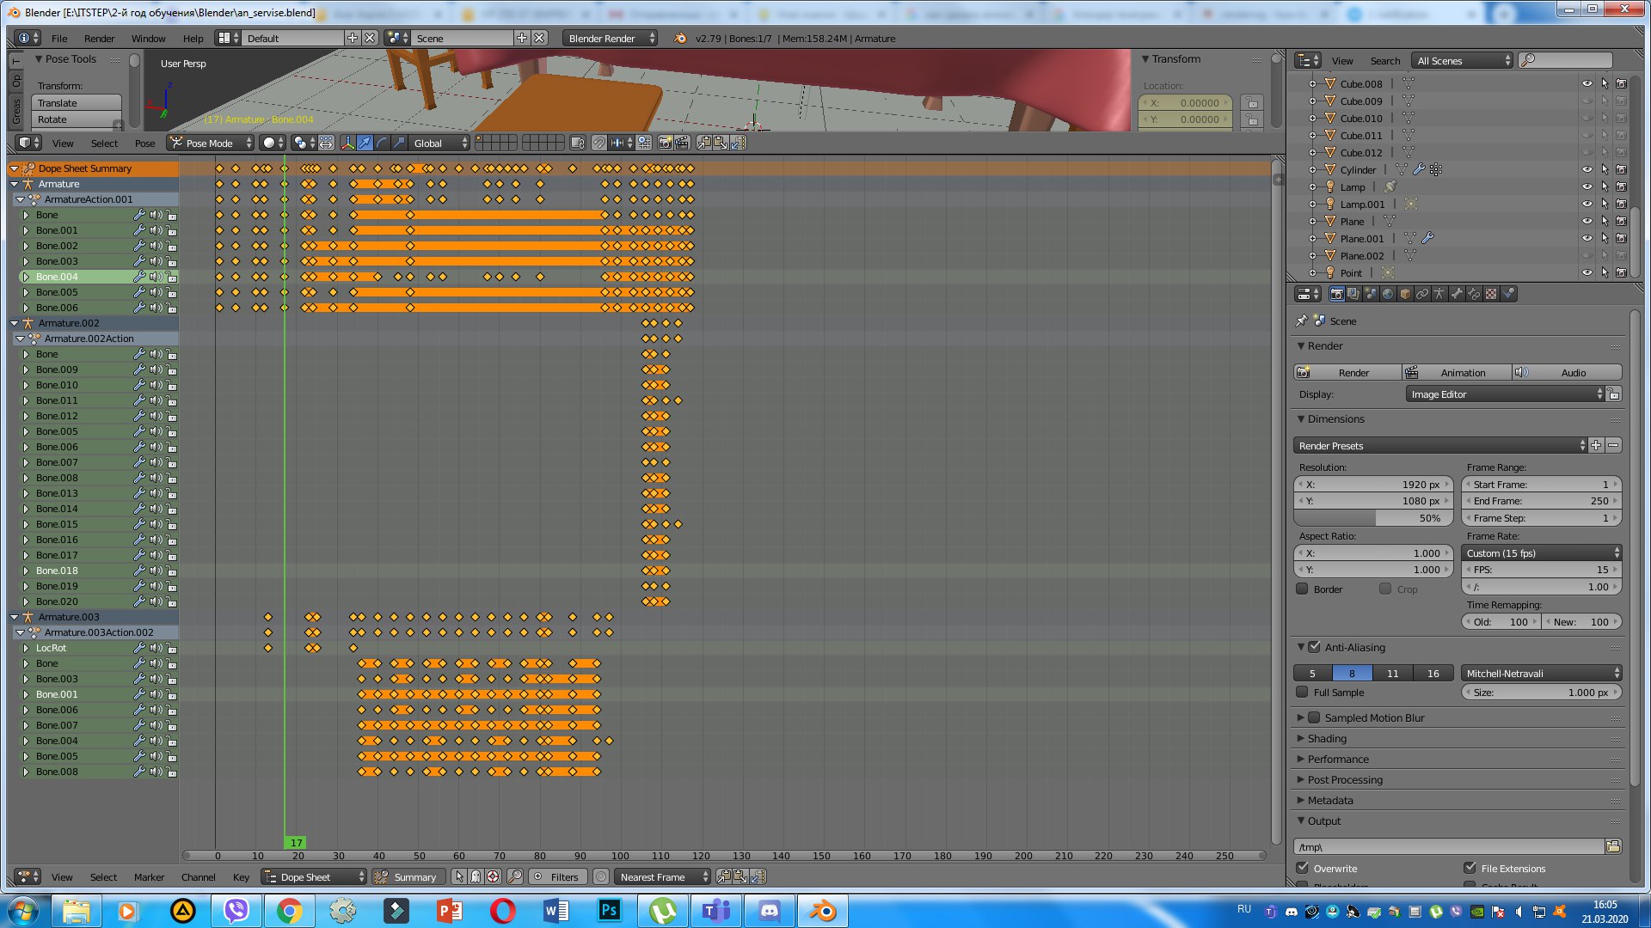Screen dimensions: 1651x928
Task: Click wrench modifier icon on Bone.004 channel
Action: pyautogui.click(x=139, y=277)
